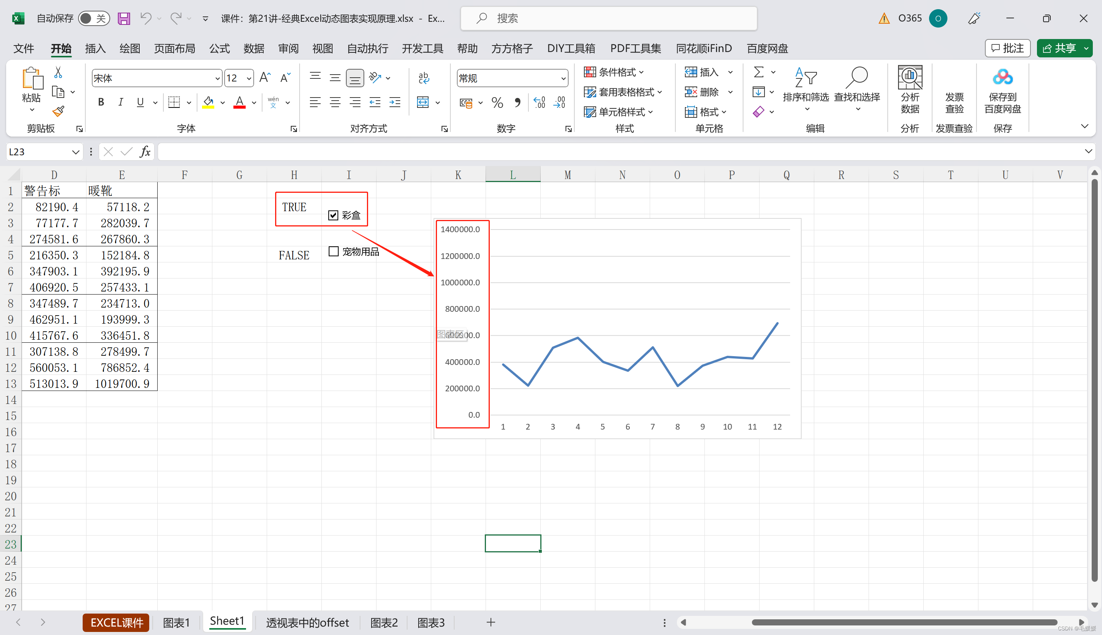Collapse the ribbon with chevron
Viewport: 1102px width, 635px height.
(x=1084, y=127)
